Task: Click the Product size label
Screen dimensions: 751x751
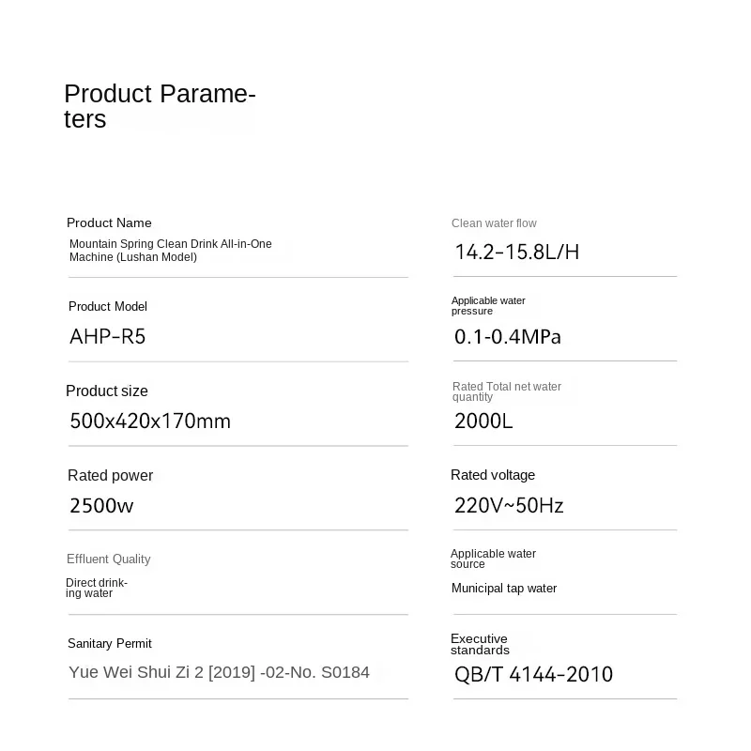Action: (107, 391)
